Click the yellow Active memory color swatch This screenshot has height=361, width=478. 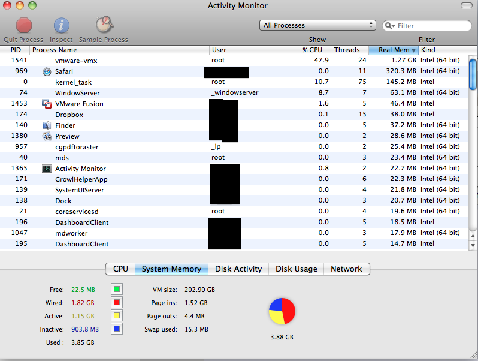(x=117, y=315)
